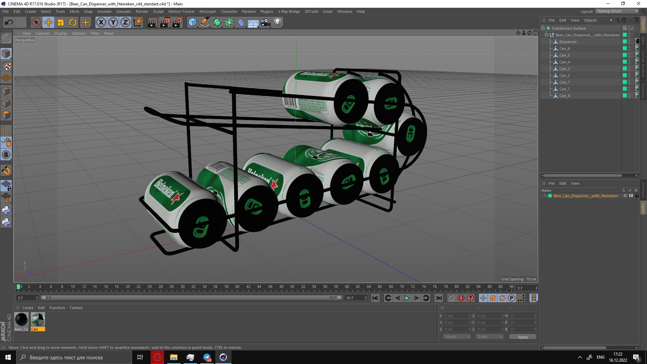Open the viewport Cameras menu
Screen dimensions: 647x364
click(x=42, y=33)
